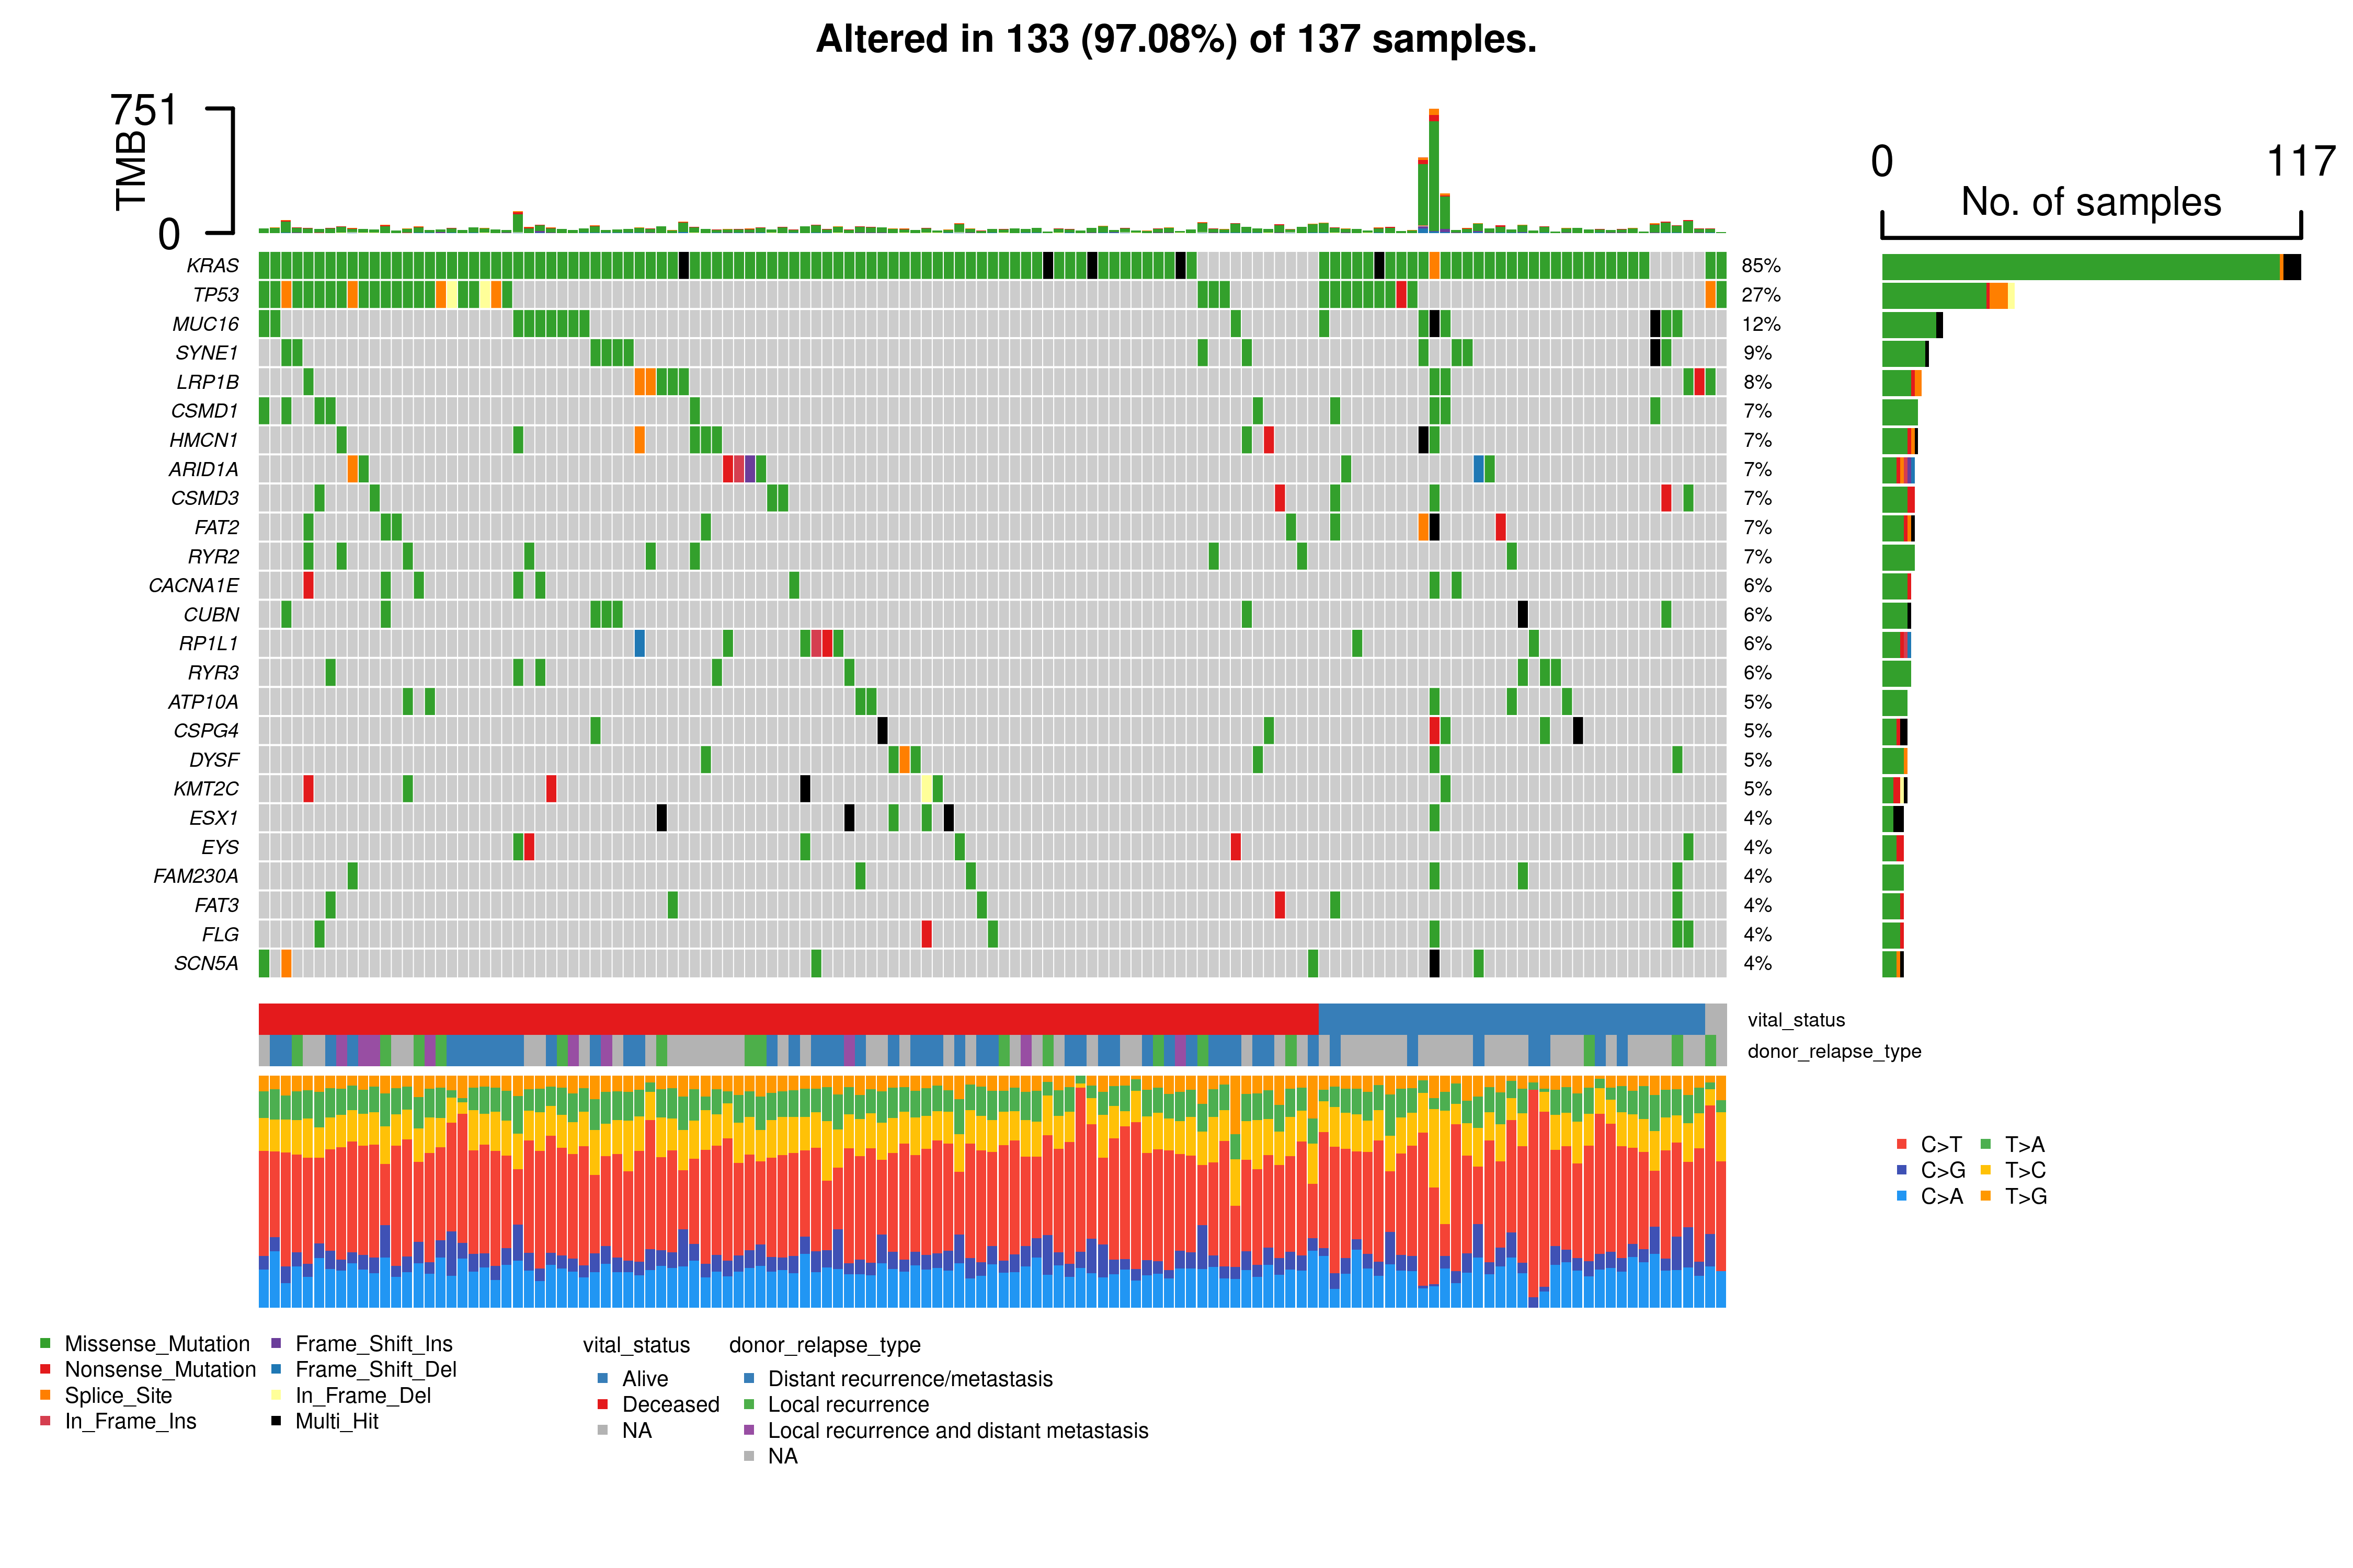2353x1568 pixels.
Task: Click the blue Alive vital_status legend swatch
Action: tap(602, 1379)
